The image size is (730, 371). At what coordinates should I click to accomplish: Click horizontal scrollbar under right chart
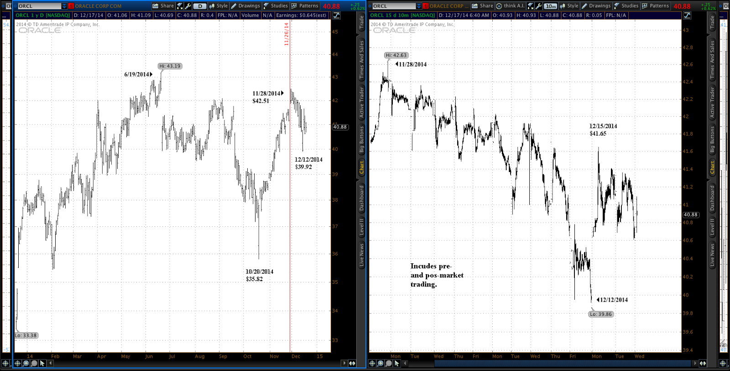point(563,363)
